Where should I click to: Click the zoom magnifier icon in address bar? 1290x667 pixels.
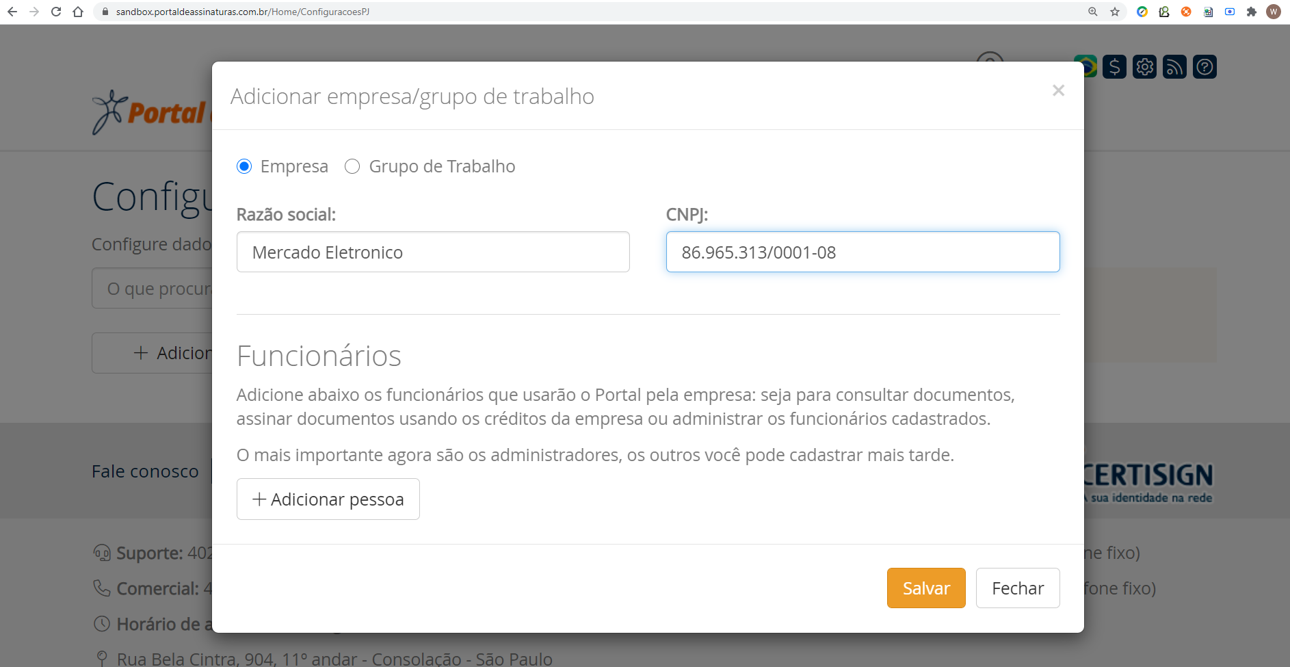click(1093, 12)
